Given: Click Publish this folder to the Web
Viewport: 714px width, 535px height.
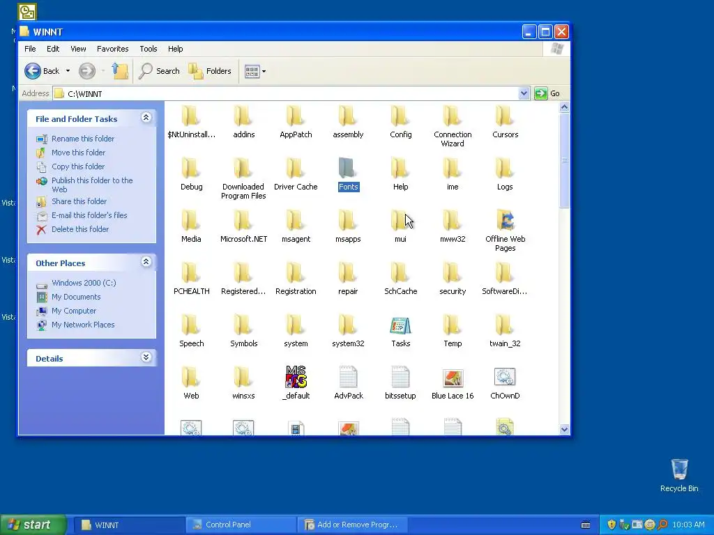Looking at the screenshot, I should pos(92,185).
